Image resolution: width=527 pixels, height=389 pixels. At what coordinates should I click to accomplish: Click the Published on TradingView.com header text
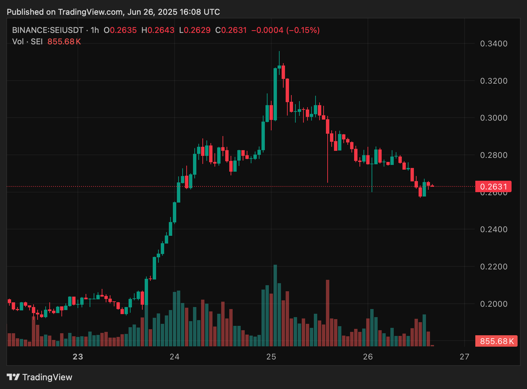[x=113, y=12]
